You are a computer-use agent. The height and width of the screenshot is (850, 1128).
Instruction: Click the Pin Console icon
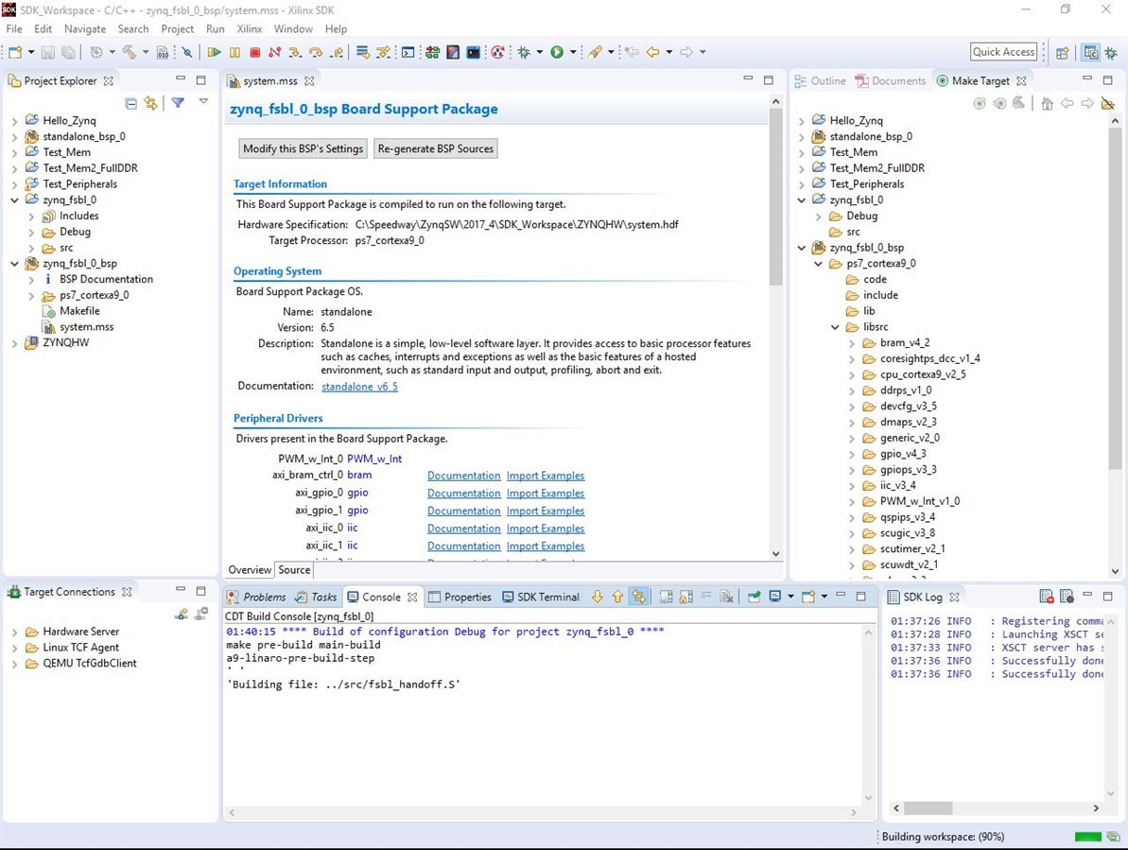point(755,597)
